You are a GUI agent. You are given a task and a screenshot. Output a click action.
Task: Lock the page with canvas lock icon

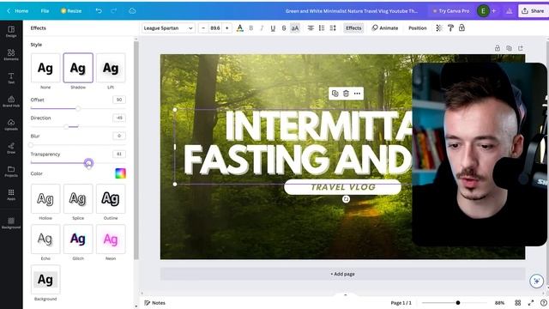498,48
